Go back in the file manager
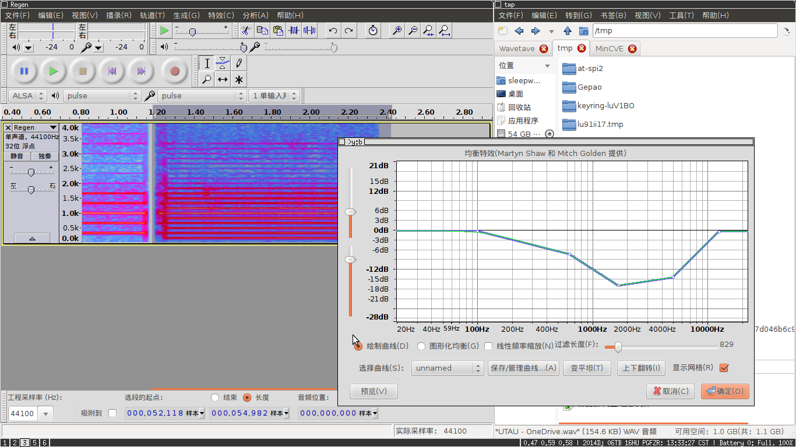 click(519, 31)
